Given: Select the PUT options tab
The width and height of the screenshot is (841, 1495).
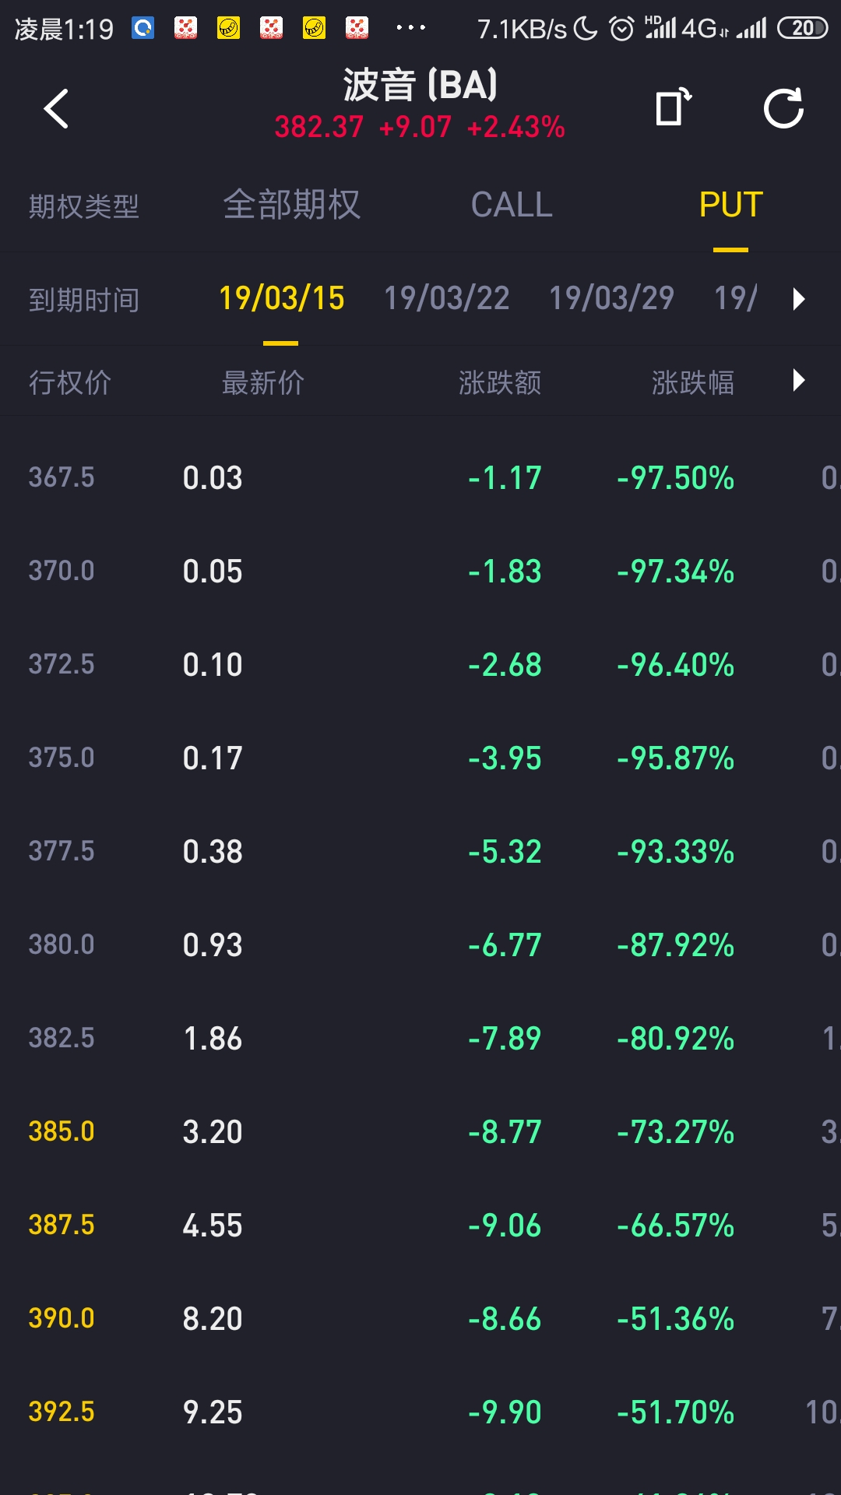Looking at the screenshot, I should click(x=730, y=206).
